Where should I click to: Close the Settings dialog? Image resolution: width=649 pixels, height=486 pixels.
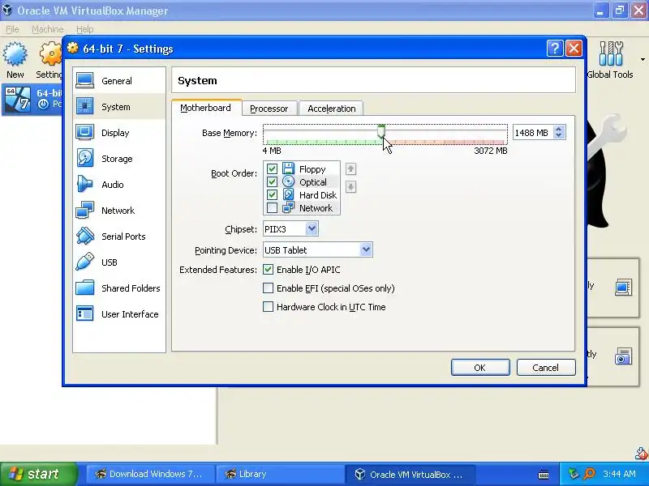(574, 49)
